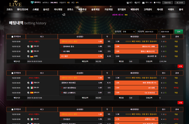189x124 pixels.
Task: Open the start date 2024-10-23 picker
Action: click(151, 32)
